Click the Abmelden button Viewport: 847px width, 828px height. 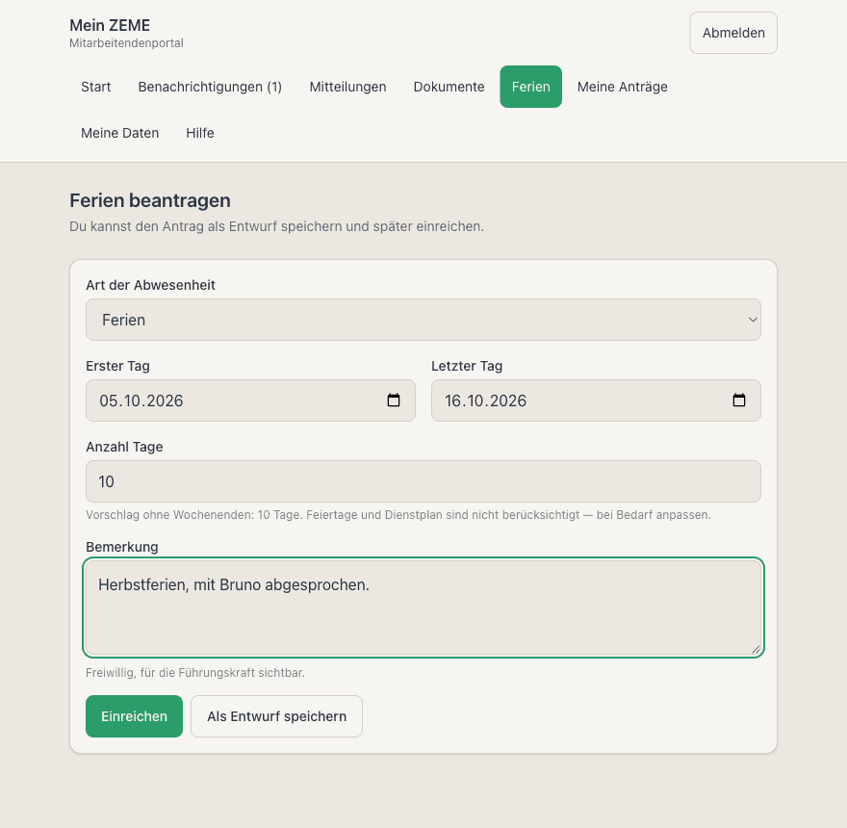coord(733,33)
